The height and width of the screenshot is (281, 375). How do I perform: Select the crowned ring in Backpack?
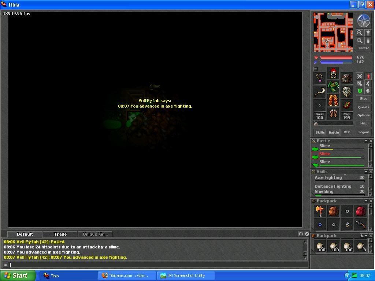pyautogui.click(x=347, y=225)
